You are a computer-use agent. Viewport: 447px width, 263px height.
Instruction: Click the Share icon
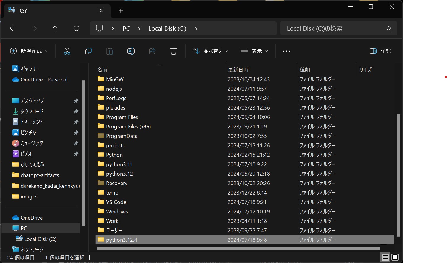tap(152, 51)
